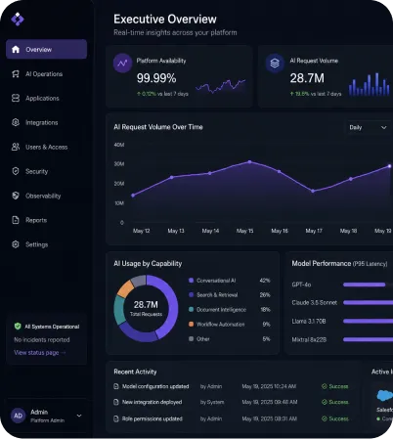This screenshot has width=393, height=439.
Task: Go to the Applications section
Action: (46, 98)
